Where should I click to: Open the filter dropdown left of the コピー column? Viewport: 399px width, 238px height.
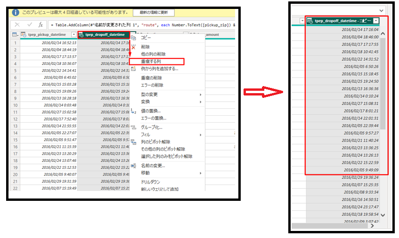click(302, 21)
